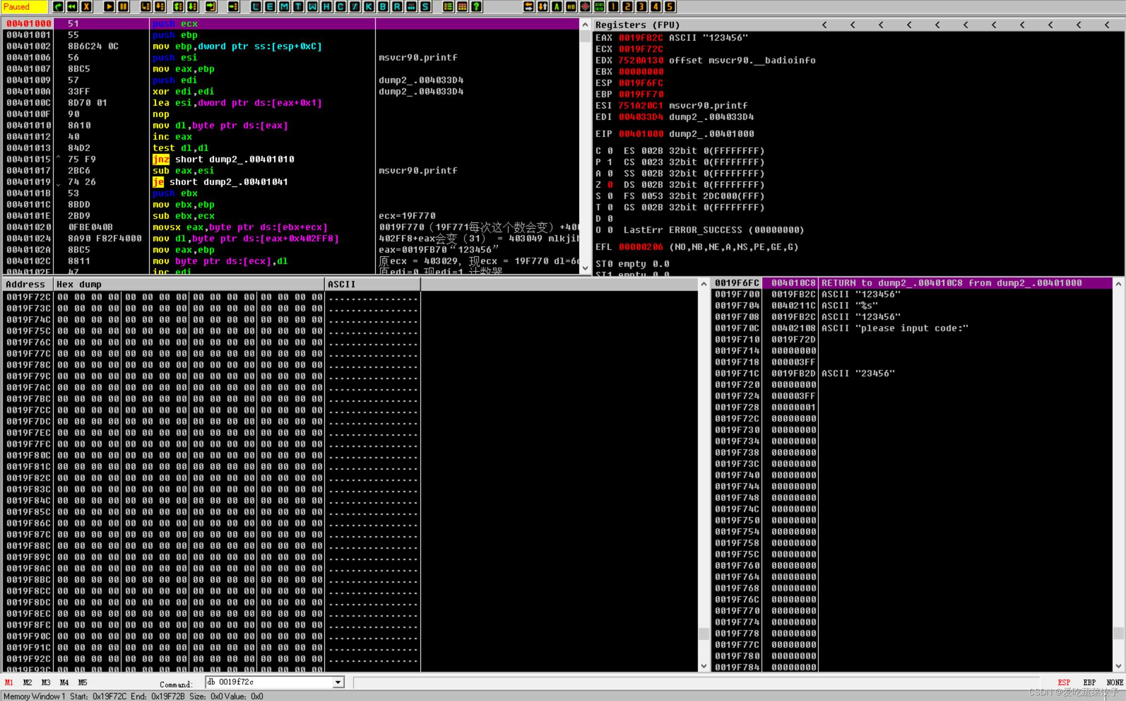This screenshot has width=1126, height=701.
Task: Open Debugging options list icon
Action: pos(448,7)
